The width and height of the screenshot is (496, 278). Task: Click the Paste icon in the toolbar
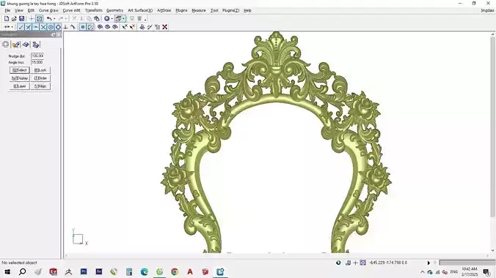click(97, 18)
